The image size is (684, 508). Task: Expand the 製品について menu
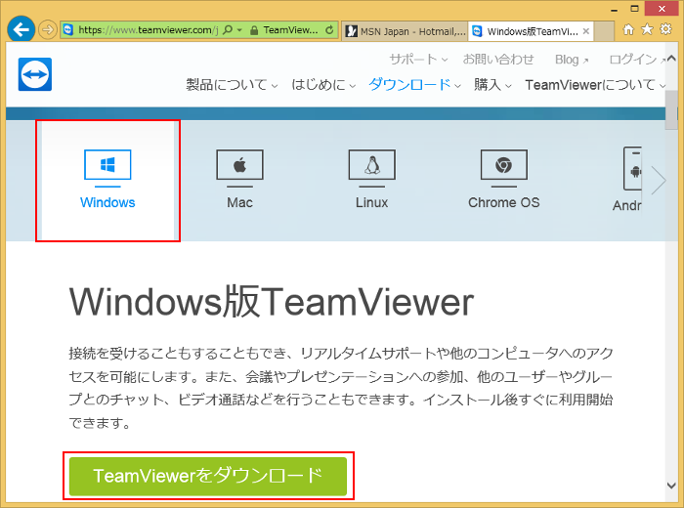coord(232,85)
